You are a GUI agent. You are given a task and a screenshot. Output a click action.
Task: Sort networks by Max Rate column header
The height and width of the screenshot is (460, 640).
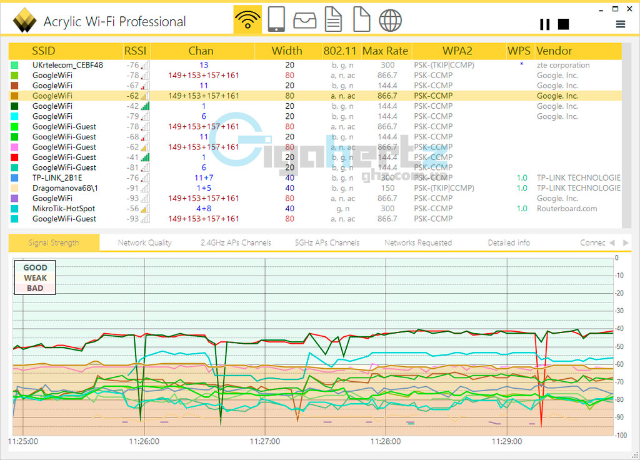coord(385,51)
